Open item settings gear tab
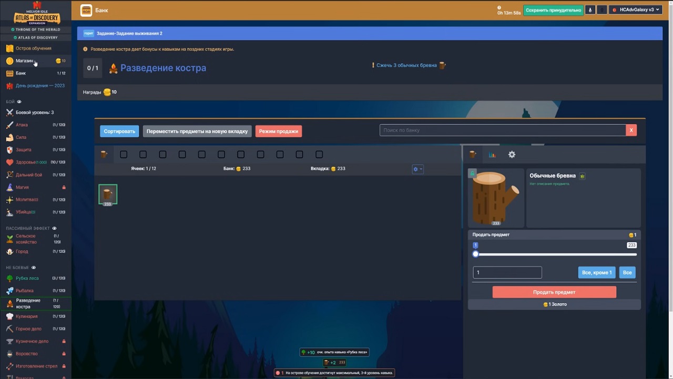The height and width of the screenshot is (379, 673). (512, 155)
